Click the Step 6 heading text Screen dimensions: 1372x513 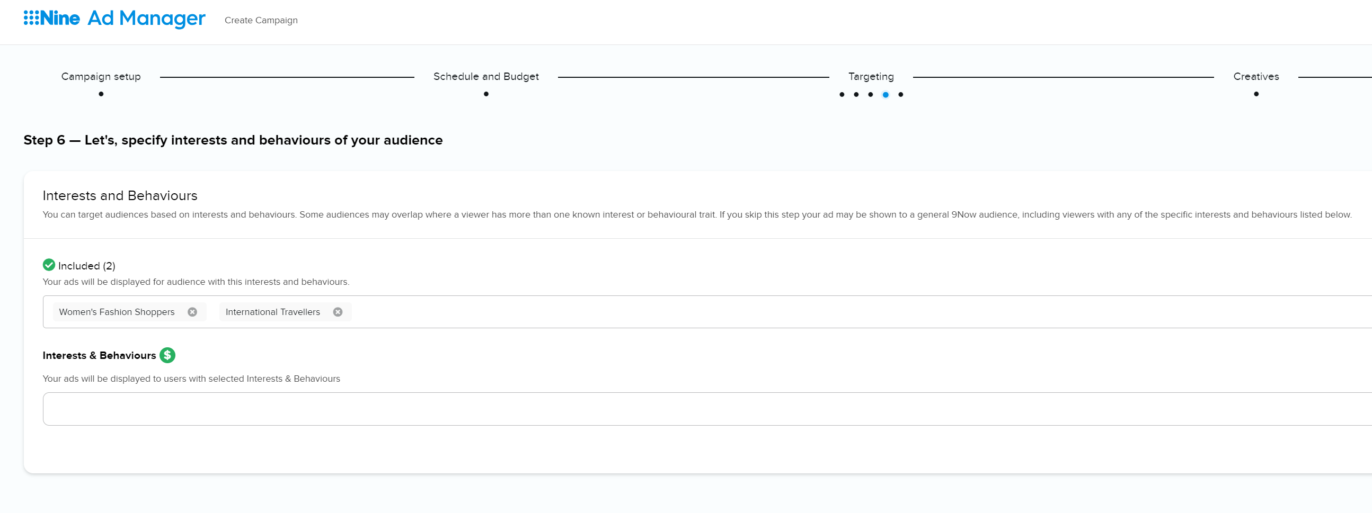(x=233, y=140)
